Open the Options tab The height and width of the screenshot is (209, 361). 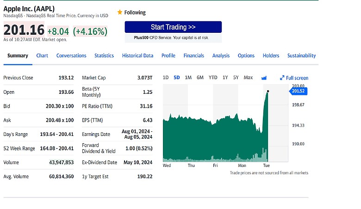[x=246, y=55]
